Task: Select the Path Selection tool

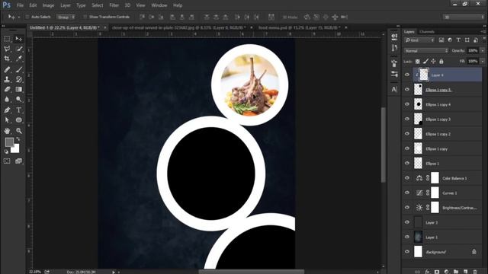Action: 7,120
